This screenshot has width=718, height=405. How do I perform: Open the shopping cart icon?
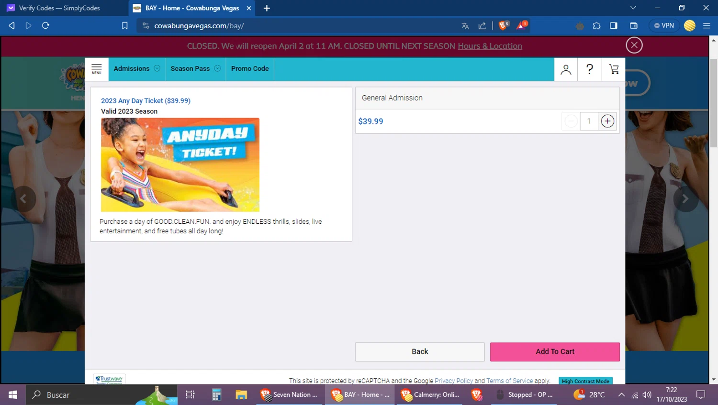coord(614,69)
